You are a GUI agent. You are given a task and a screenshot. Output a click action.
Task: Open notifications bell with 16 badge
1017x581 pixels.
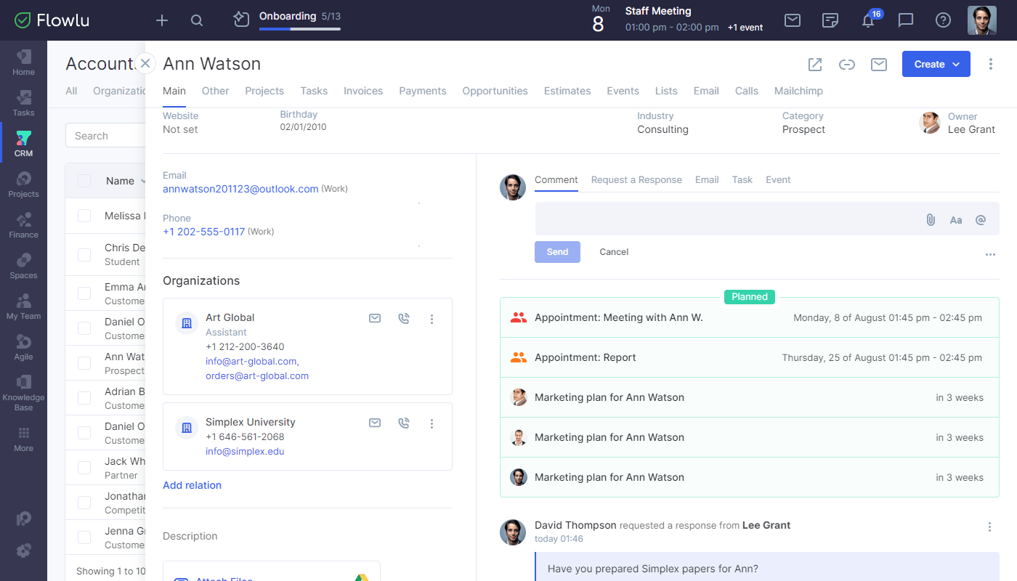[x=869, y=20]
